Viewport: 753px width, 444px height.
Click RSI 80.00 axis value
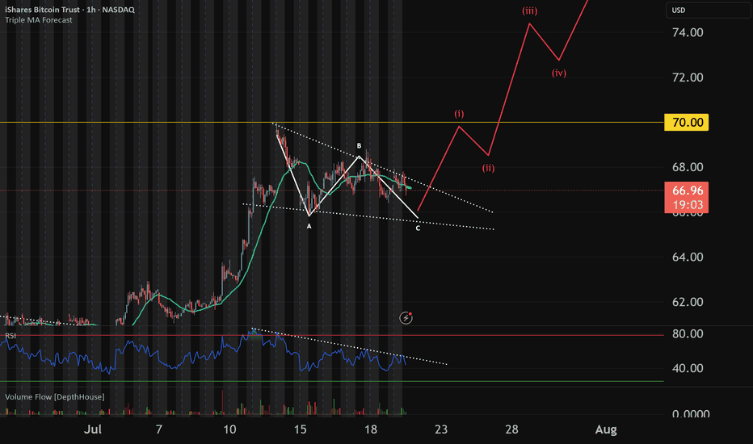(688, 333)
